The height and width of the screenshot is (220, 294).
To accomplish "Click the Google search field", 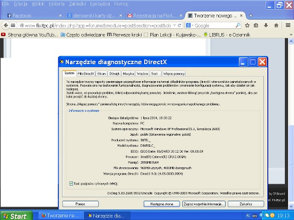I will pyautogui.click(x=215, y=26).
